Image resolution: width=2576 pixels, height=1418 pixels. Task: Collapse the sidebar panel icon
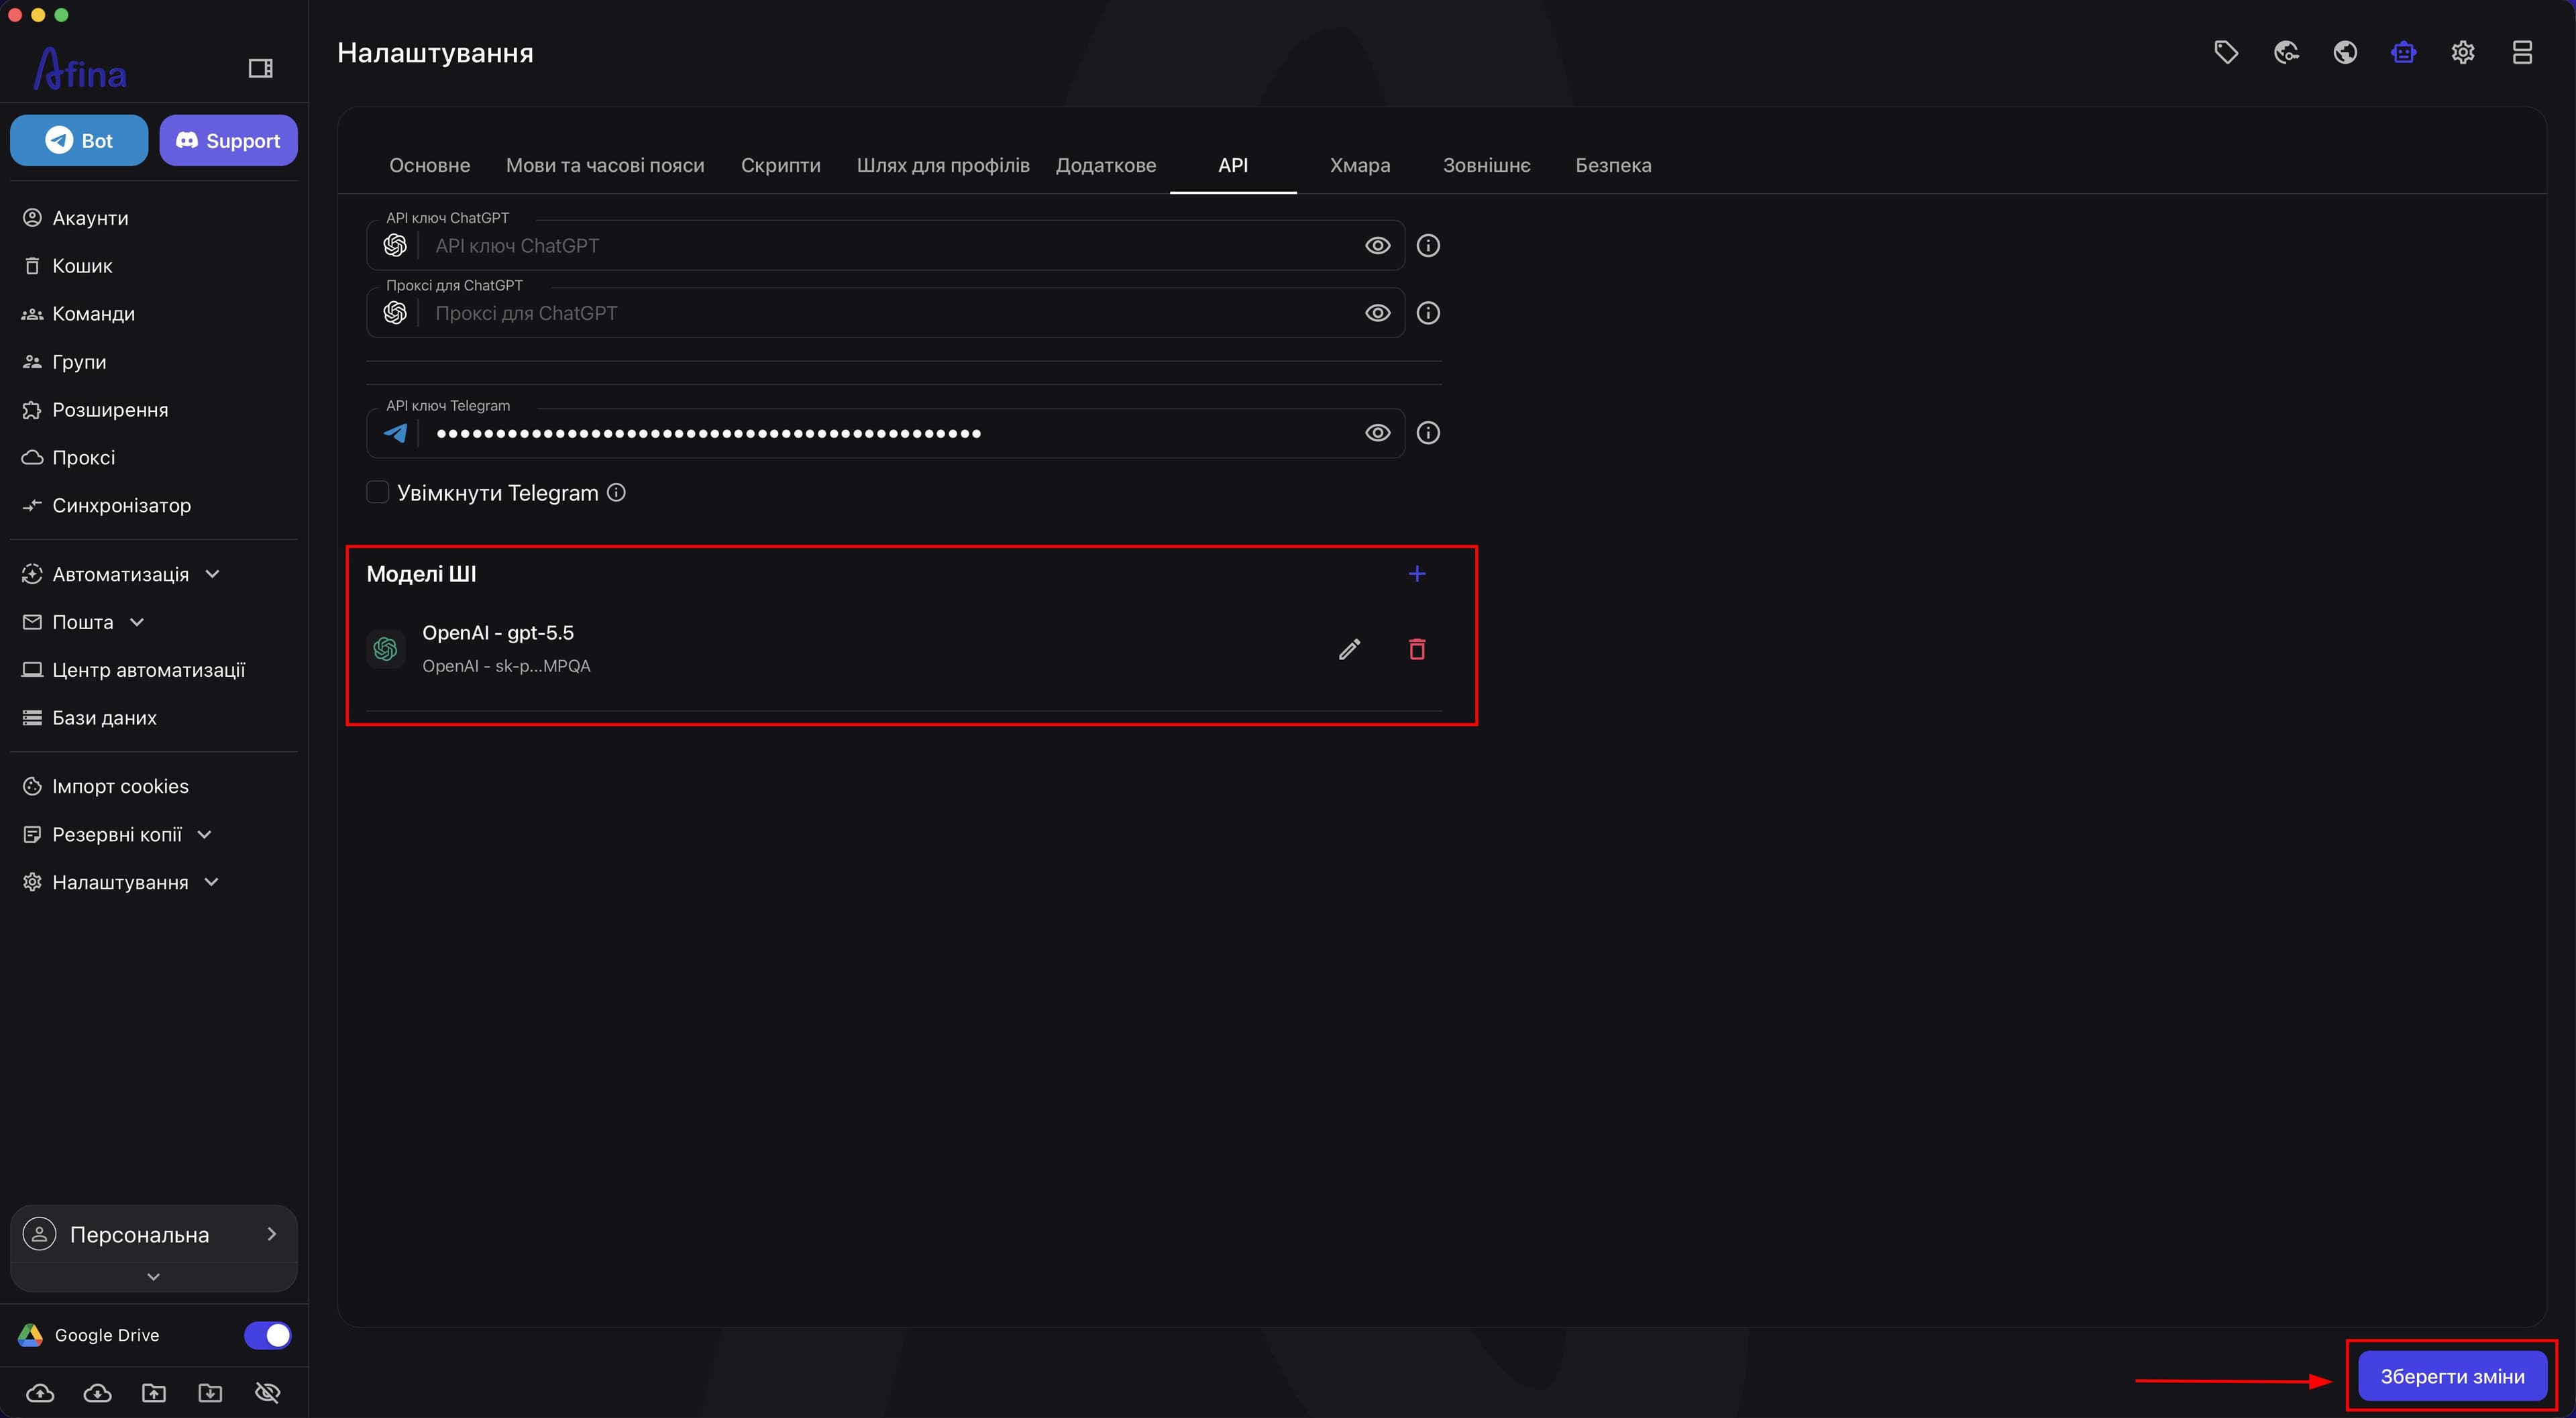tap(260, 68)
